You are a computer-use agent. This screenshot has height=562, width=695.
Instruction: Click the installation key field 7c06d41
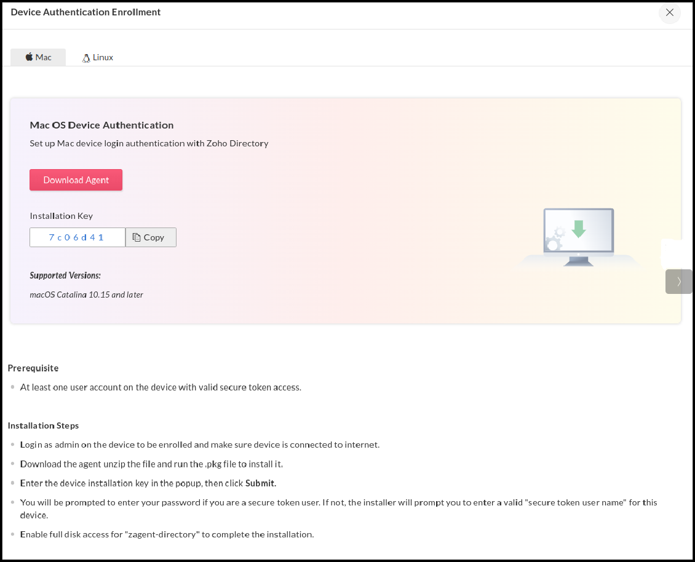coord(77,237)
